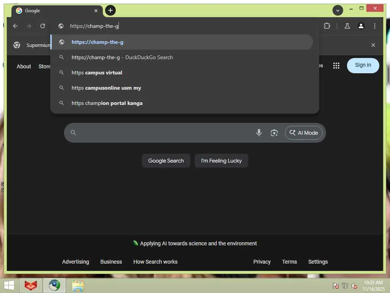The width and height of the screenshot is (390, 293).
Task: Open the Chrome Labs flask icon
Action: (347, 26)
